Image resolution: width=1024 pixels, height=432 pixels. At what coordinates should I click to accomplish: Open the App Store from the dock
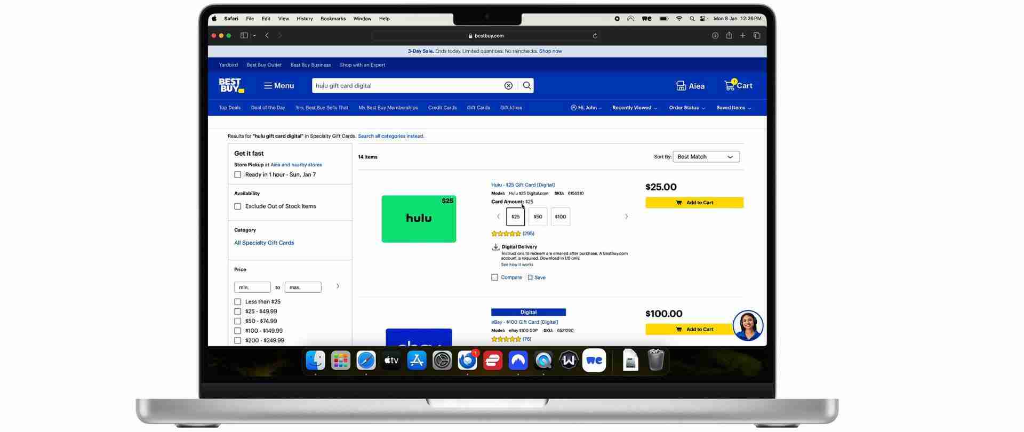tap(417, 361)
